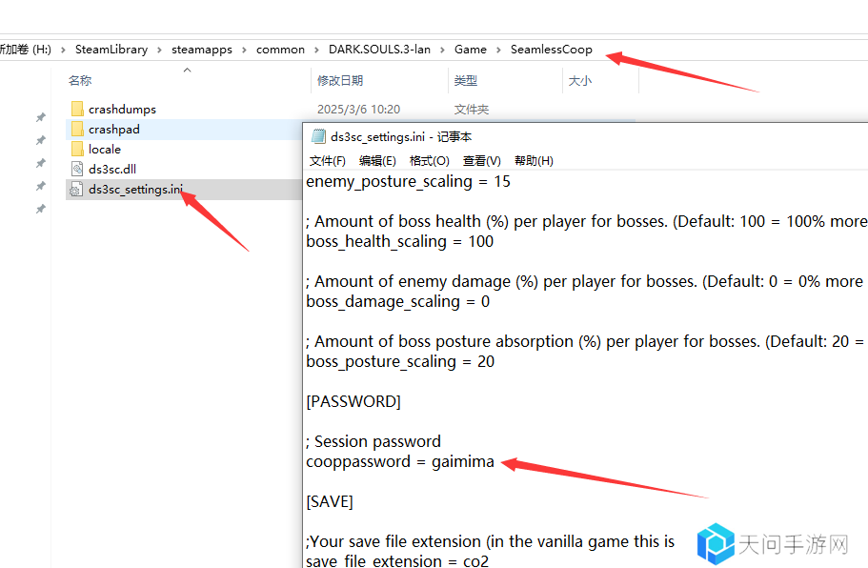This screenshot has width=868, height=568.
Task: Open the 查看(V) menu in Notepad
Action: coord(481,161)
